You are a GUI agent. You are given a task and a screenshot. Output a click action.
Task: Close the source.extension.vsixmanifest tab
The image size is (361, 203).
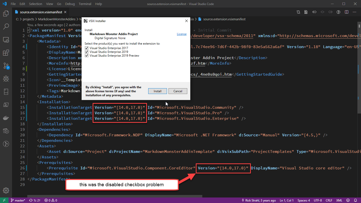coord(65,12)
